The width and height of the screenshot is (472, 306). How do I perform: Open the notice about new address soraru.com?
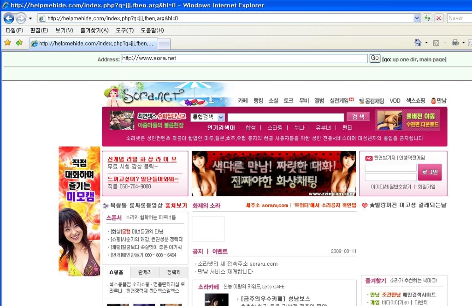click(237, 264)
